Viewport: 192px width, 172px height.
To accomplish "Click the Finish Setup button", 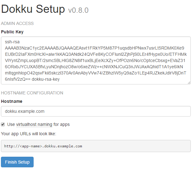I will [x=17, y=162].
